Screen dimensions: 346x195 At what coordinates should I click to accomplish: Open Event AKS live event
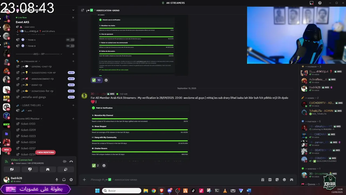[22, 22]
